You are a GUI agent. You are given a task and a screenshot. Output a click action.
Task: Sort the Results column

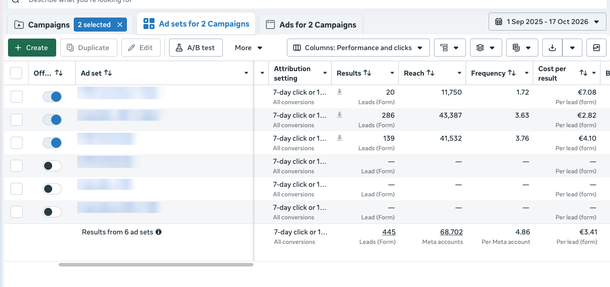click(367, 73)
